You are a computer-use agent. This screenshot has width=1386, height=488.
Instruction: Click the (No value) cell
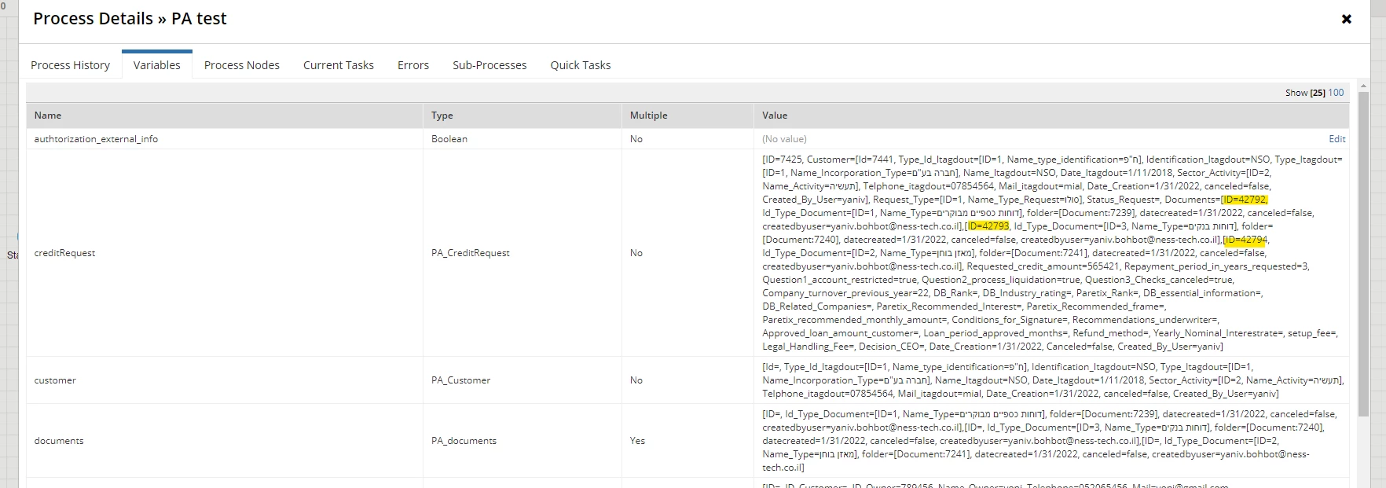pyautogui.click(x=784, y=139)
